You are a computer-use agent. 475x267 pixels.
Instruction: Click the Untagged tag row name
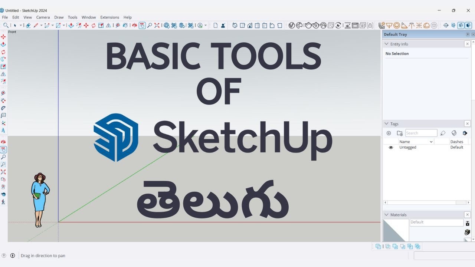tap(407, 148)
